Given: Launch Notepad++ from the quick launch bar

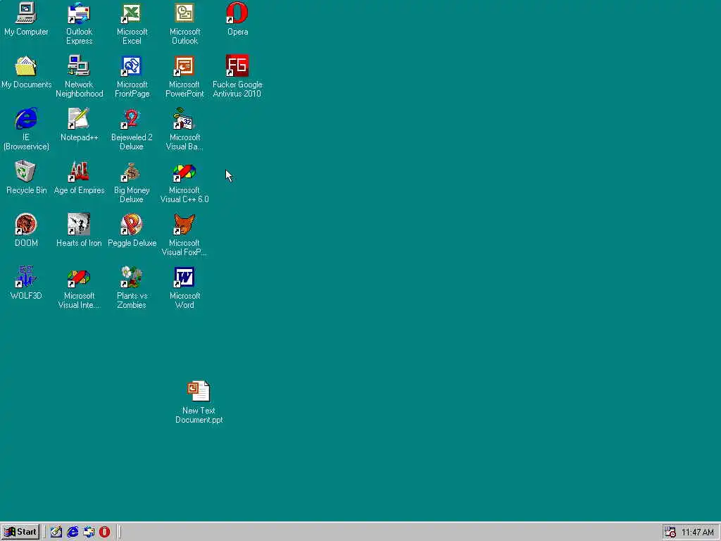Looking at the screenshot, I should pos(56,532).
